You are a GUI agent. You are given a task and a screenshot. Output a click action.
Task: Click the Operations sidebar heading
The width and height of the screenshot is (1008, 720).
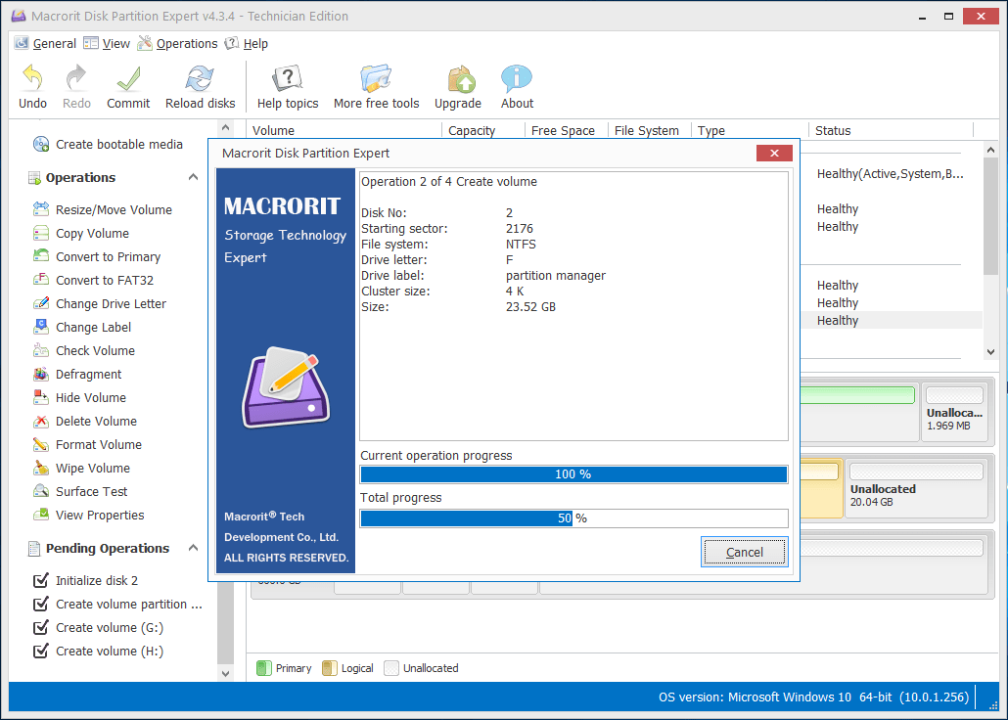pyautogui.click(x=80, y=177)
